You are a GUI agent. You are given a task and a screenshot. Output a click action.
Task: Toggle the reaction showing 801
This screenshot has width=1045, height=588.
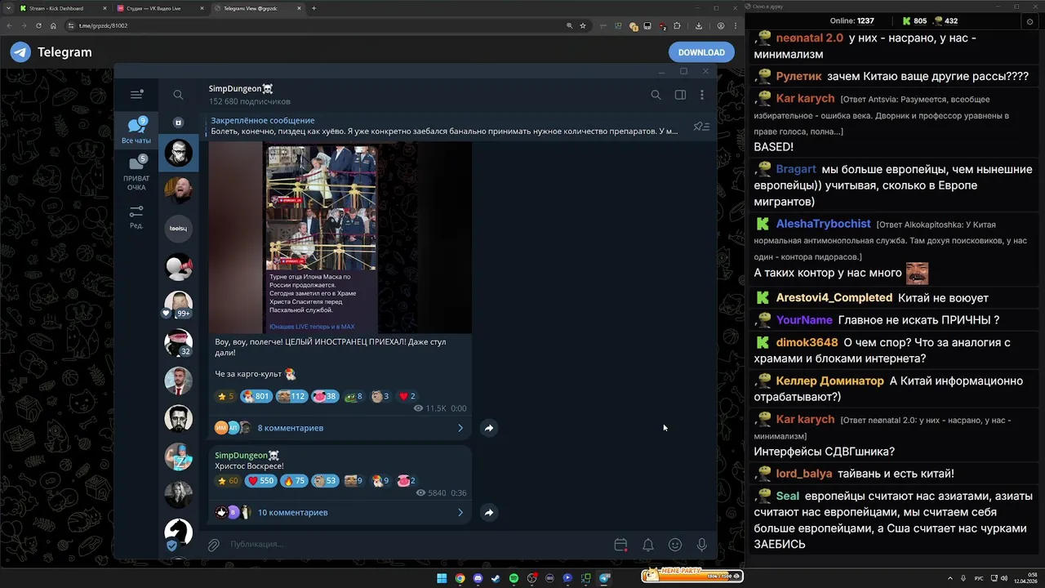(x=256, y=396)
